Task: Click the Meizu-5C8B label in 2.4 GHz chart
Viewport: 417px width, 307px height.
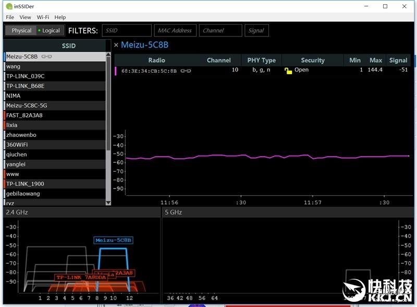Action: point(114,240)
